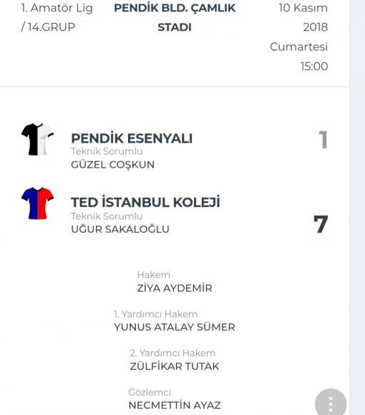Click the kickoff time 15:00
Image resolution: width=365 pixels, height=415 pixels.
tap(314, 66)
